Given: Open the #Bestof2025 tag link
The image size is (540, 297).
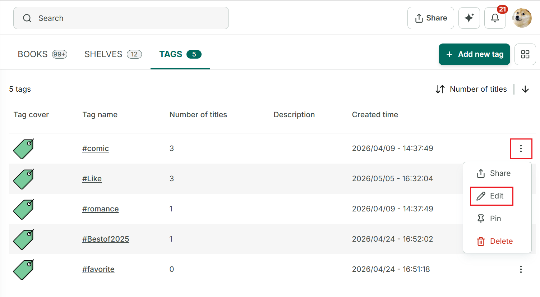Looking at the screenshot, I should tap(106, 239).
